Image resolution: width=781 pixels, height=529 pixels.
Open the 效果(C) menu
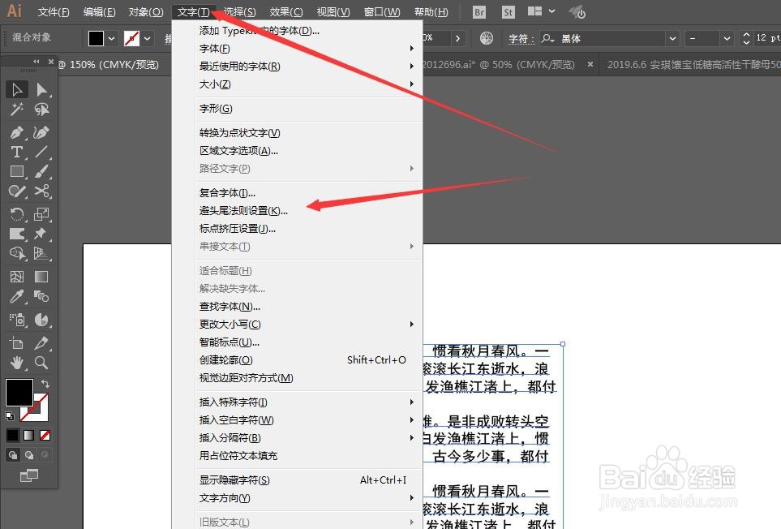(x=286, y=12)
